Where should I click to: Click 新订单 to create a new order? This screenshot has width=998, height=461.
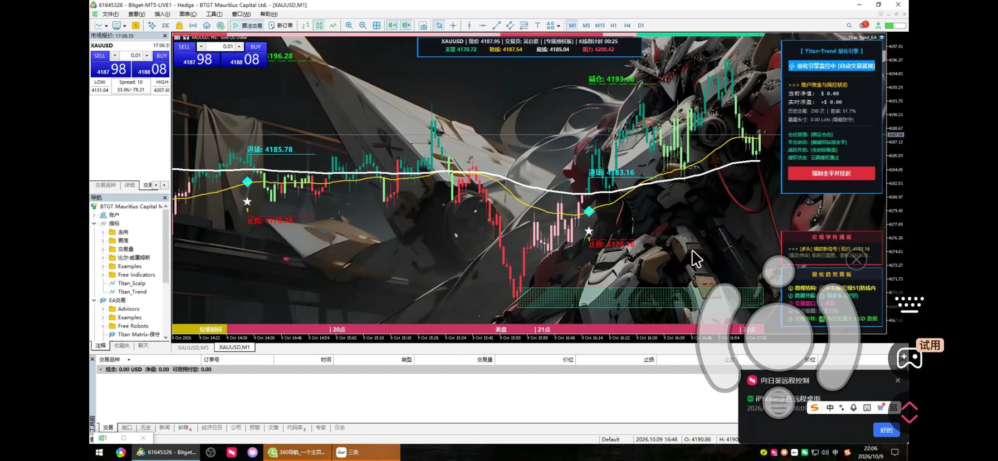[281, 26]
